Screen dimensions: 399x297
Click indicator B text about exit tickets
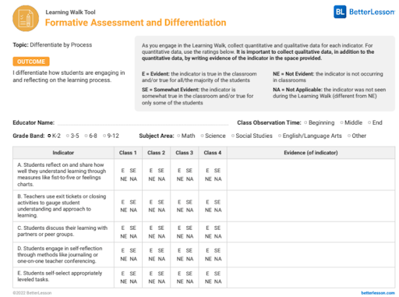coord(62,206)
